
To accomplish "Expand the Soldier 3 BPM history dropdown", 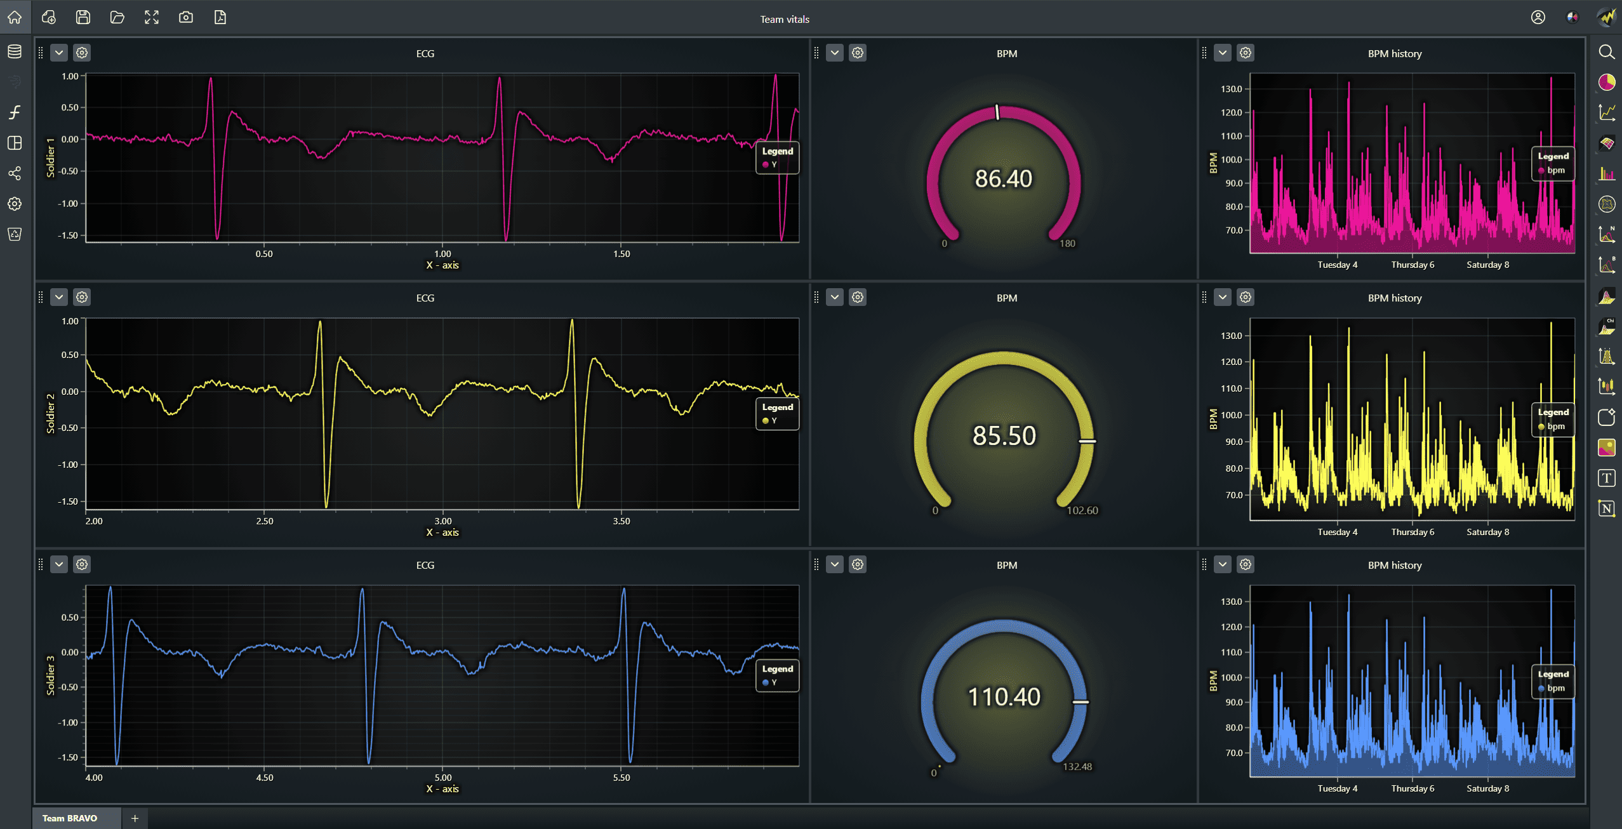I will 1223,564.
